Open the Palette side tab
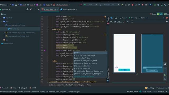 (x=108, y=21)
